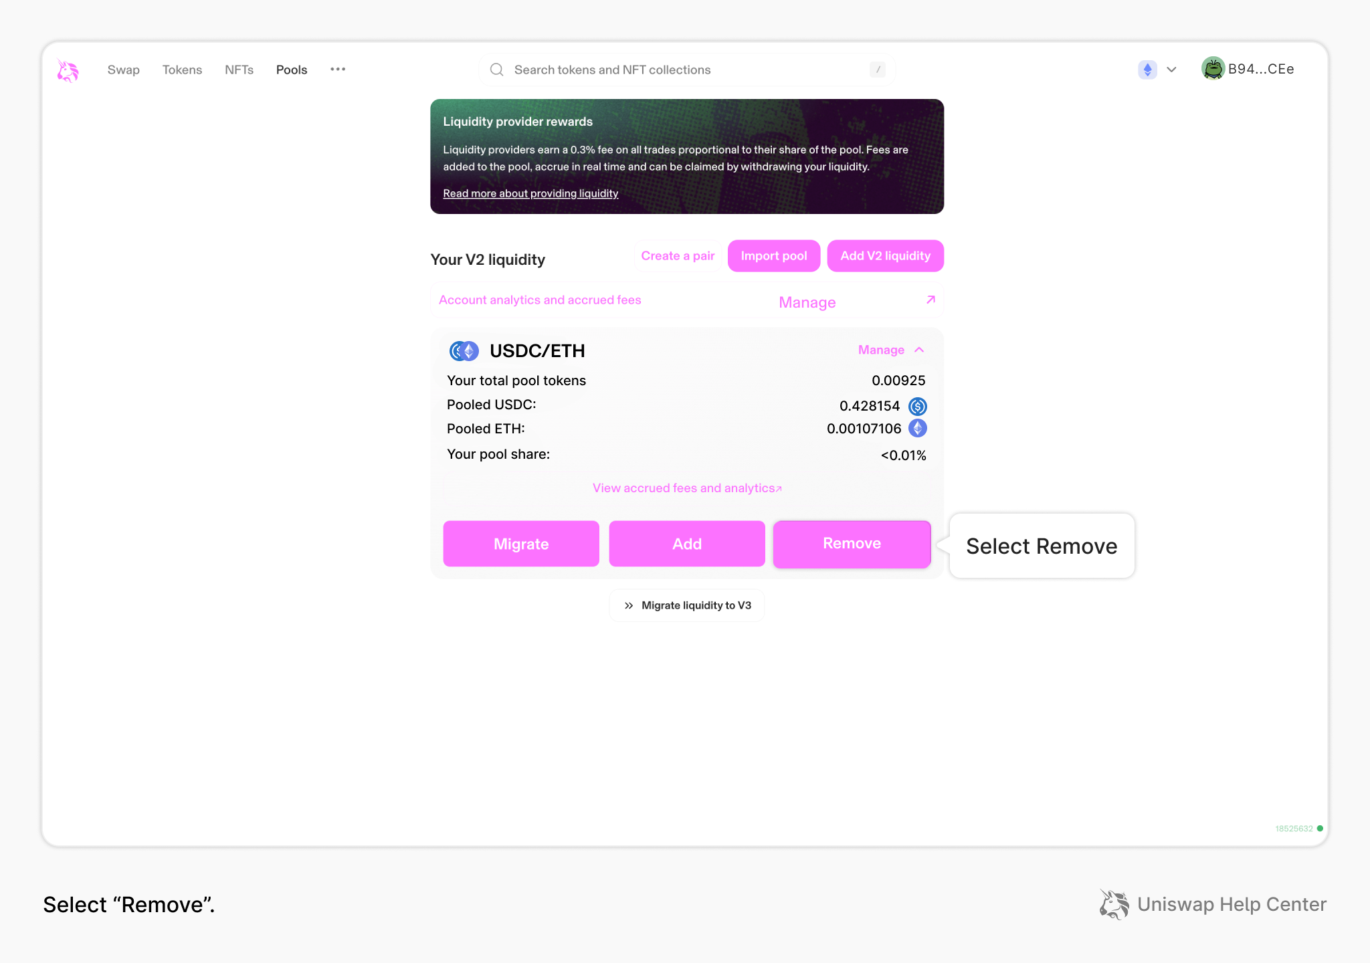Click the frog wallet avatar
The width and height of the screenshot is (1370, 963).
click(x=1213, y=68)
